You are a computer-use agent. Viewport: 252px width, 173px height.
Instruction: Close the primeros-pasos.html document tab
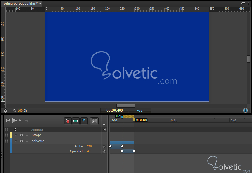point(40,4)
